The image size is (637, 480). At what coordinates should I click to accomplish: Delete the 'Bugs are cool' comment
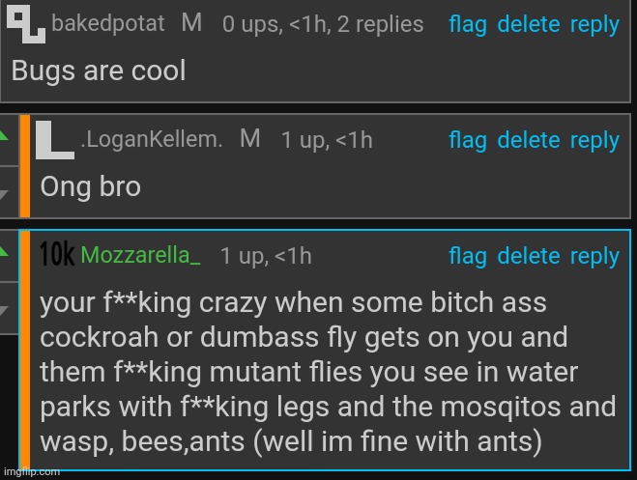point(529,24)
